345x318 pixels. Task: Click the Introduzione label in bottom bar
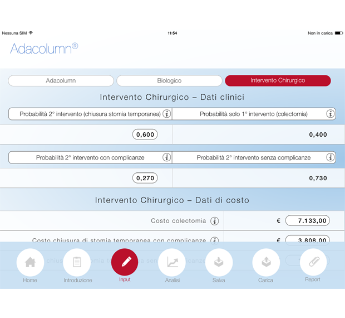pos(78,280)
